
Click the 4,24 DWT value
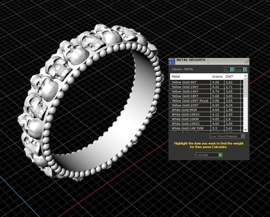(x=229, y=105)
